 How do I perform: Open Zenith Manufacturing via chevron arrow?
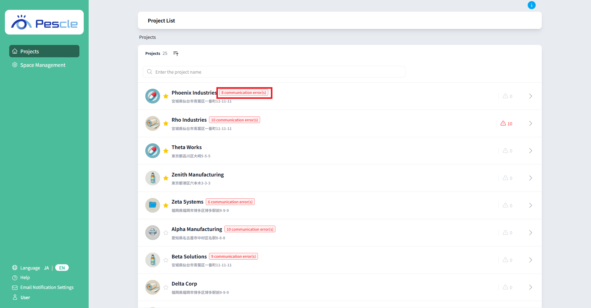pos(531,178)
